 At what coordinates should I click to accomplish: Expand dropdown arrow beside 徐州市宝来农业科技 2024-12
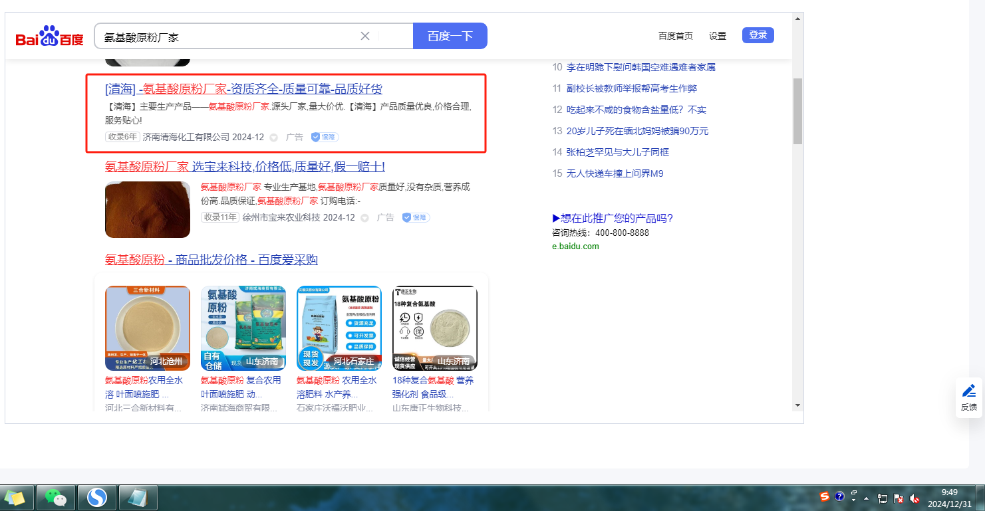pyautogui.click(x=364, y=218)
